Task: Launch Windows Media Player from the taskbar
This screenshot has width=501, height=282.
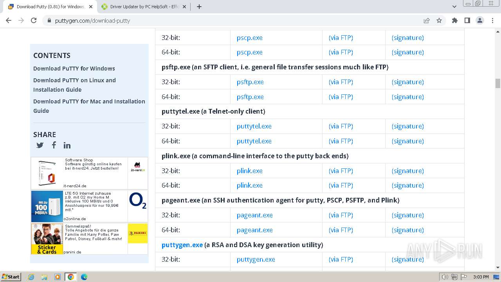Action: pyautogui.click(x=58, y=277)
